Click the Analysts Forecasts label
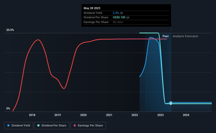This screenshot has width=216, height=133. 185,36
